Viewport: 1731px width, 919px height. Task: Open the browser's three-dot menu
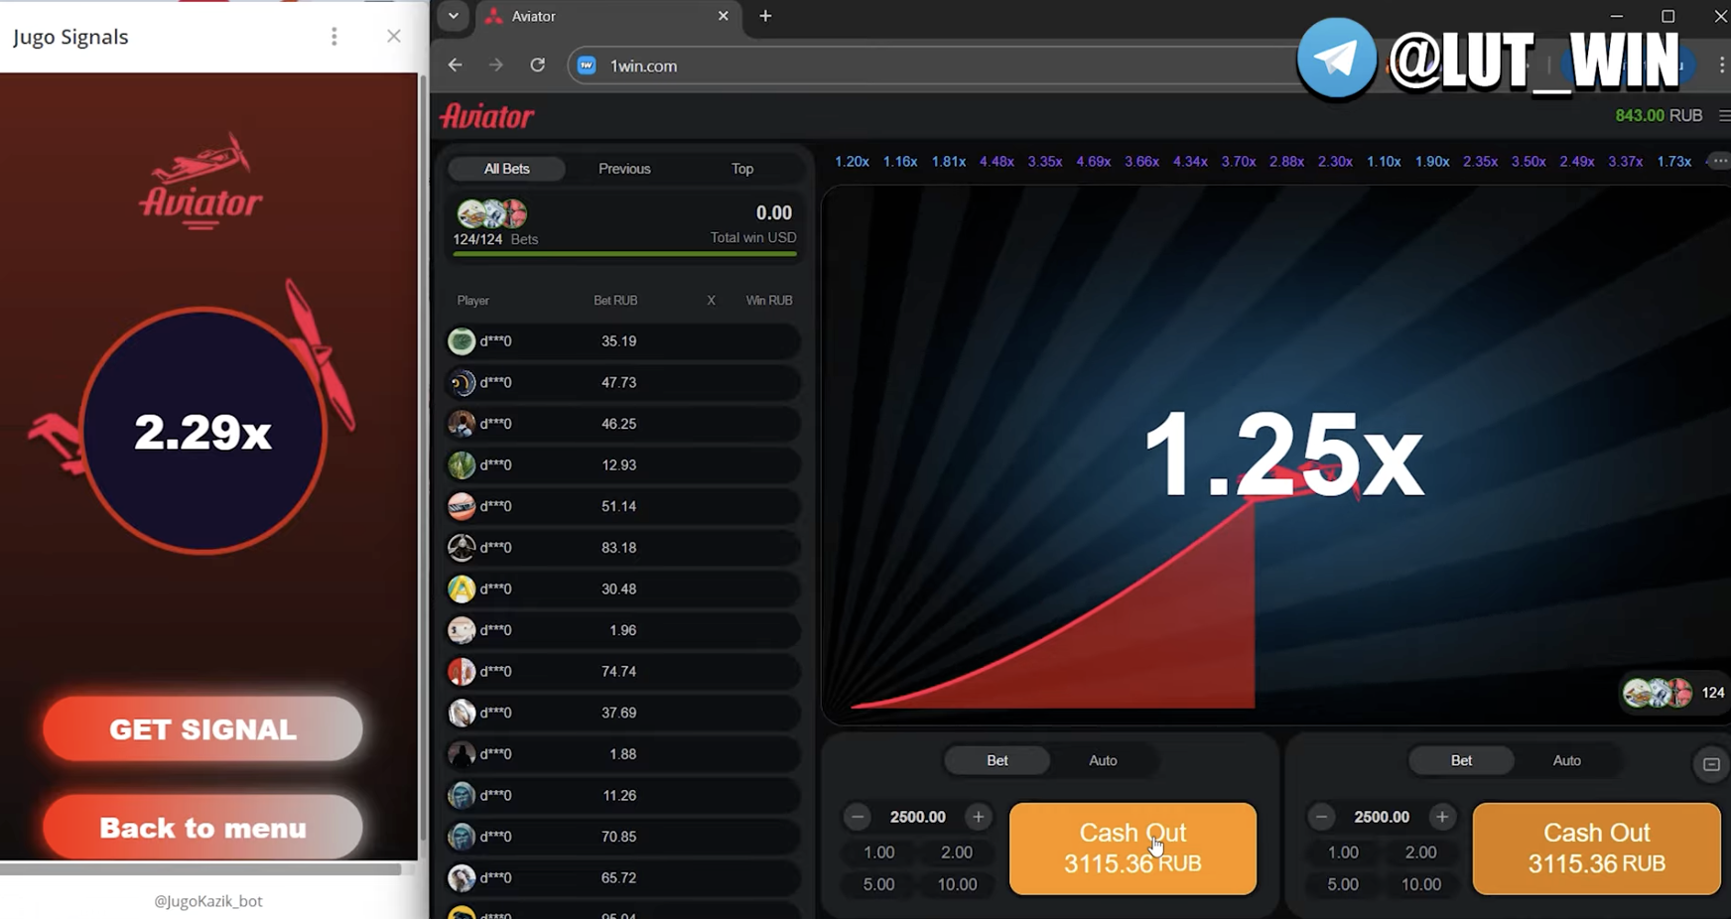[1721, 66]
